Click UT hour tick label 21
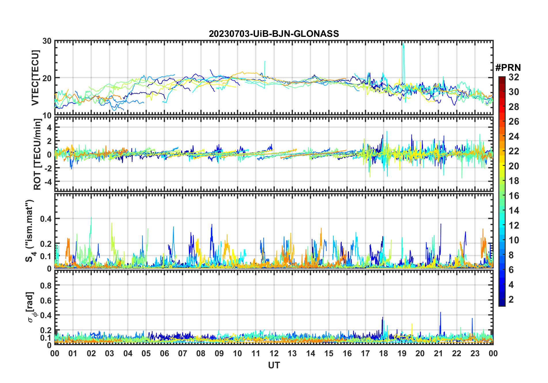This screenshot has width=548, height=383. (439, 353)
